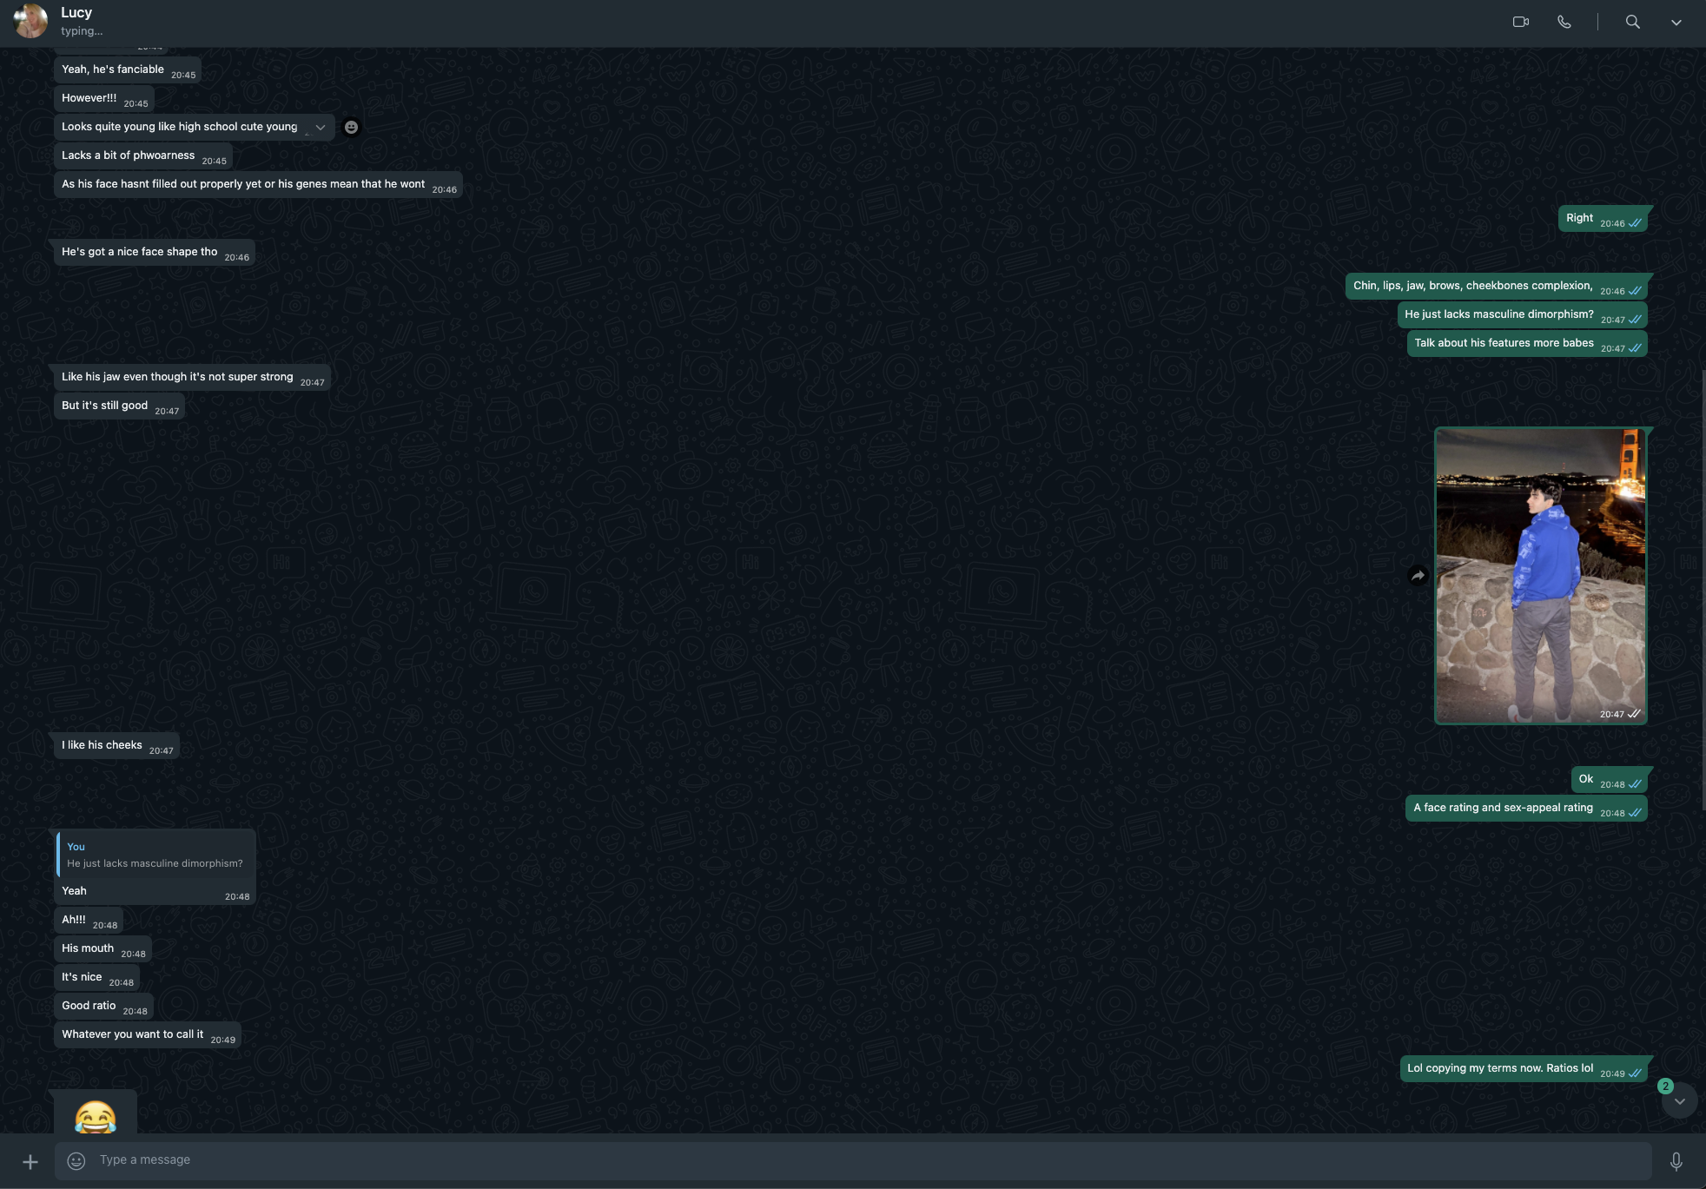Open the chat search magnifier

click(x=1632, y=22)
